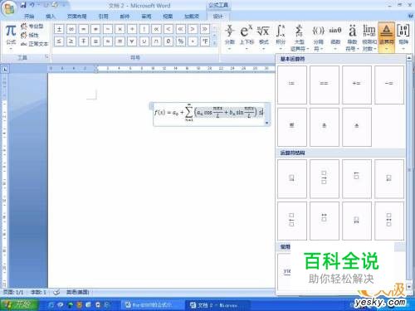This screenshot has height=311, width=415.
Task: Click the Fourier series equation in document
Action: (x=208, y=112)
